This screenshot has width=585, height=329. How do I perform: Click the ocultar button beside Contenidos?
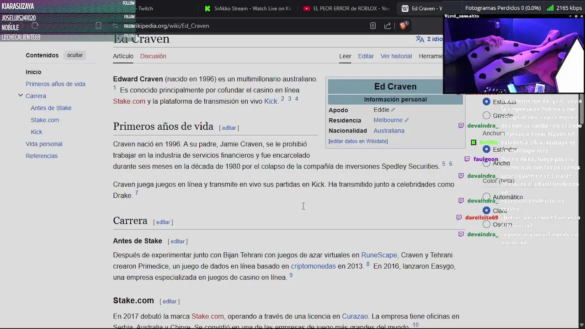click(75, 55)
